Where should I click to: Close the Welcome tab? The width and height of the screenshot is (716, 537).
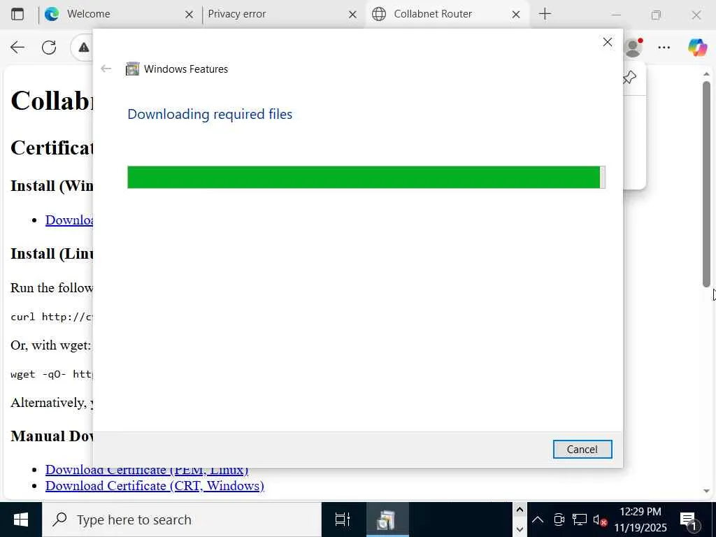pyautogui.click(x=189, y=15)
